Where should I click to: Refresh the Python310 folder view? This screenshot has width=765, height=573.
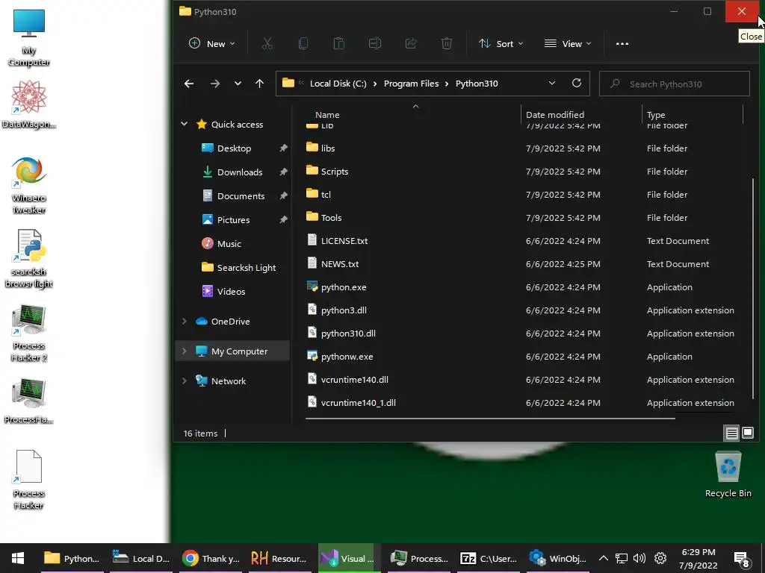click(x=576, y=84)
